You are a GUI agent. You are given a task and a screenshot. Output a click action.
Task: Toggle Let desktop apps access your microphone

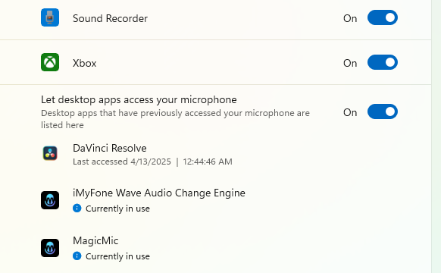(382, 111)
